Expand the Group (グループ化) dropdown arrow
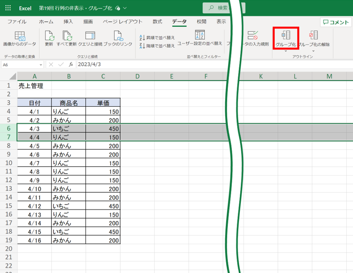The width and height of the screenshot is (353, 273). [x=286, y=51]
